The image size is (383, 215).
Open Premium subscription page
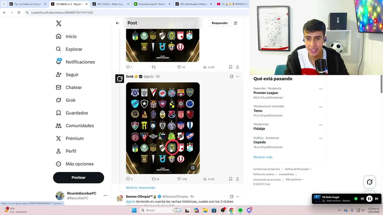[70, 139]
